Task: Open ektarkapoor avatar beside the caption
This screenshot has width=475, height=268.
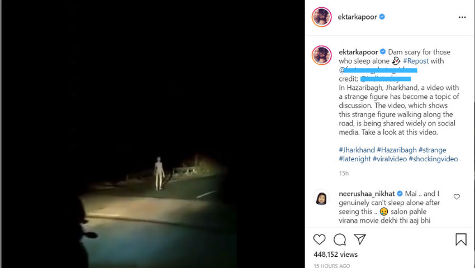Action: point(322,55)
